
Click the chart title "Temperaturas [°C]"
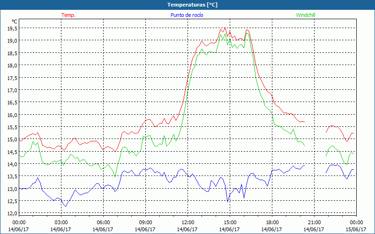[x=192, y=5]
